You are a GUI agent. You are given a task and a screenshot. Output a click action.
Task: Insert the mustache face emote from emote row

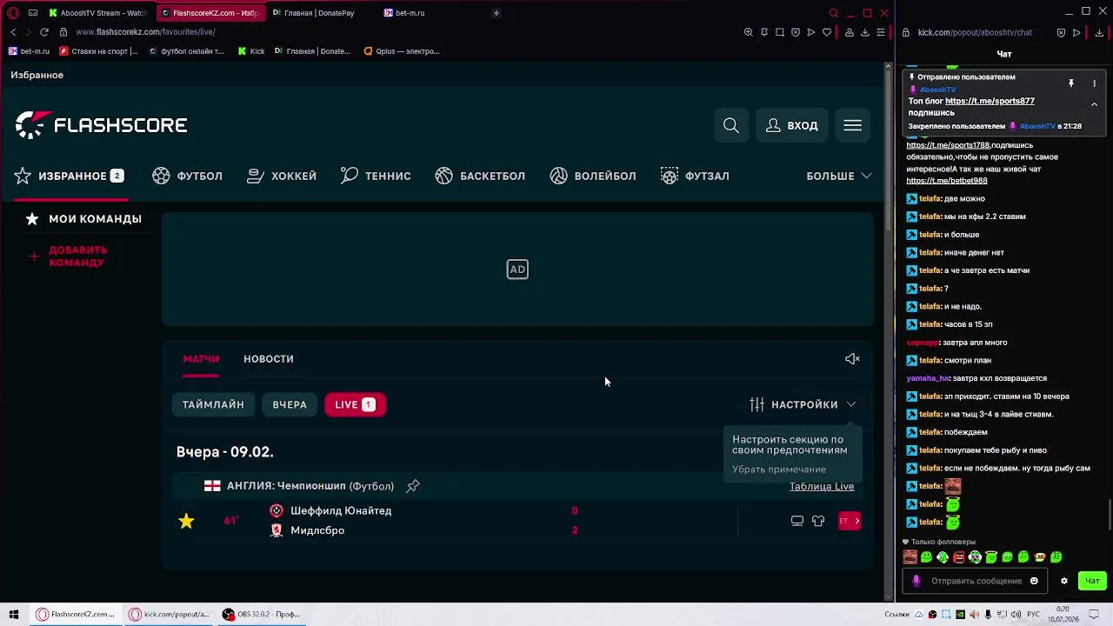[910, 557]
